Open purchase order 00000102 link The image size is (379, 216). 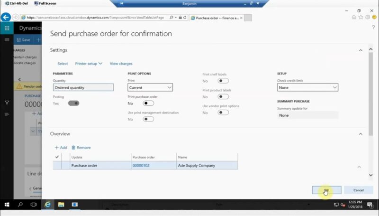click(141, 165)
